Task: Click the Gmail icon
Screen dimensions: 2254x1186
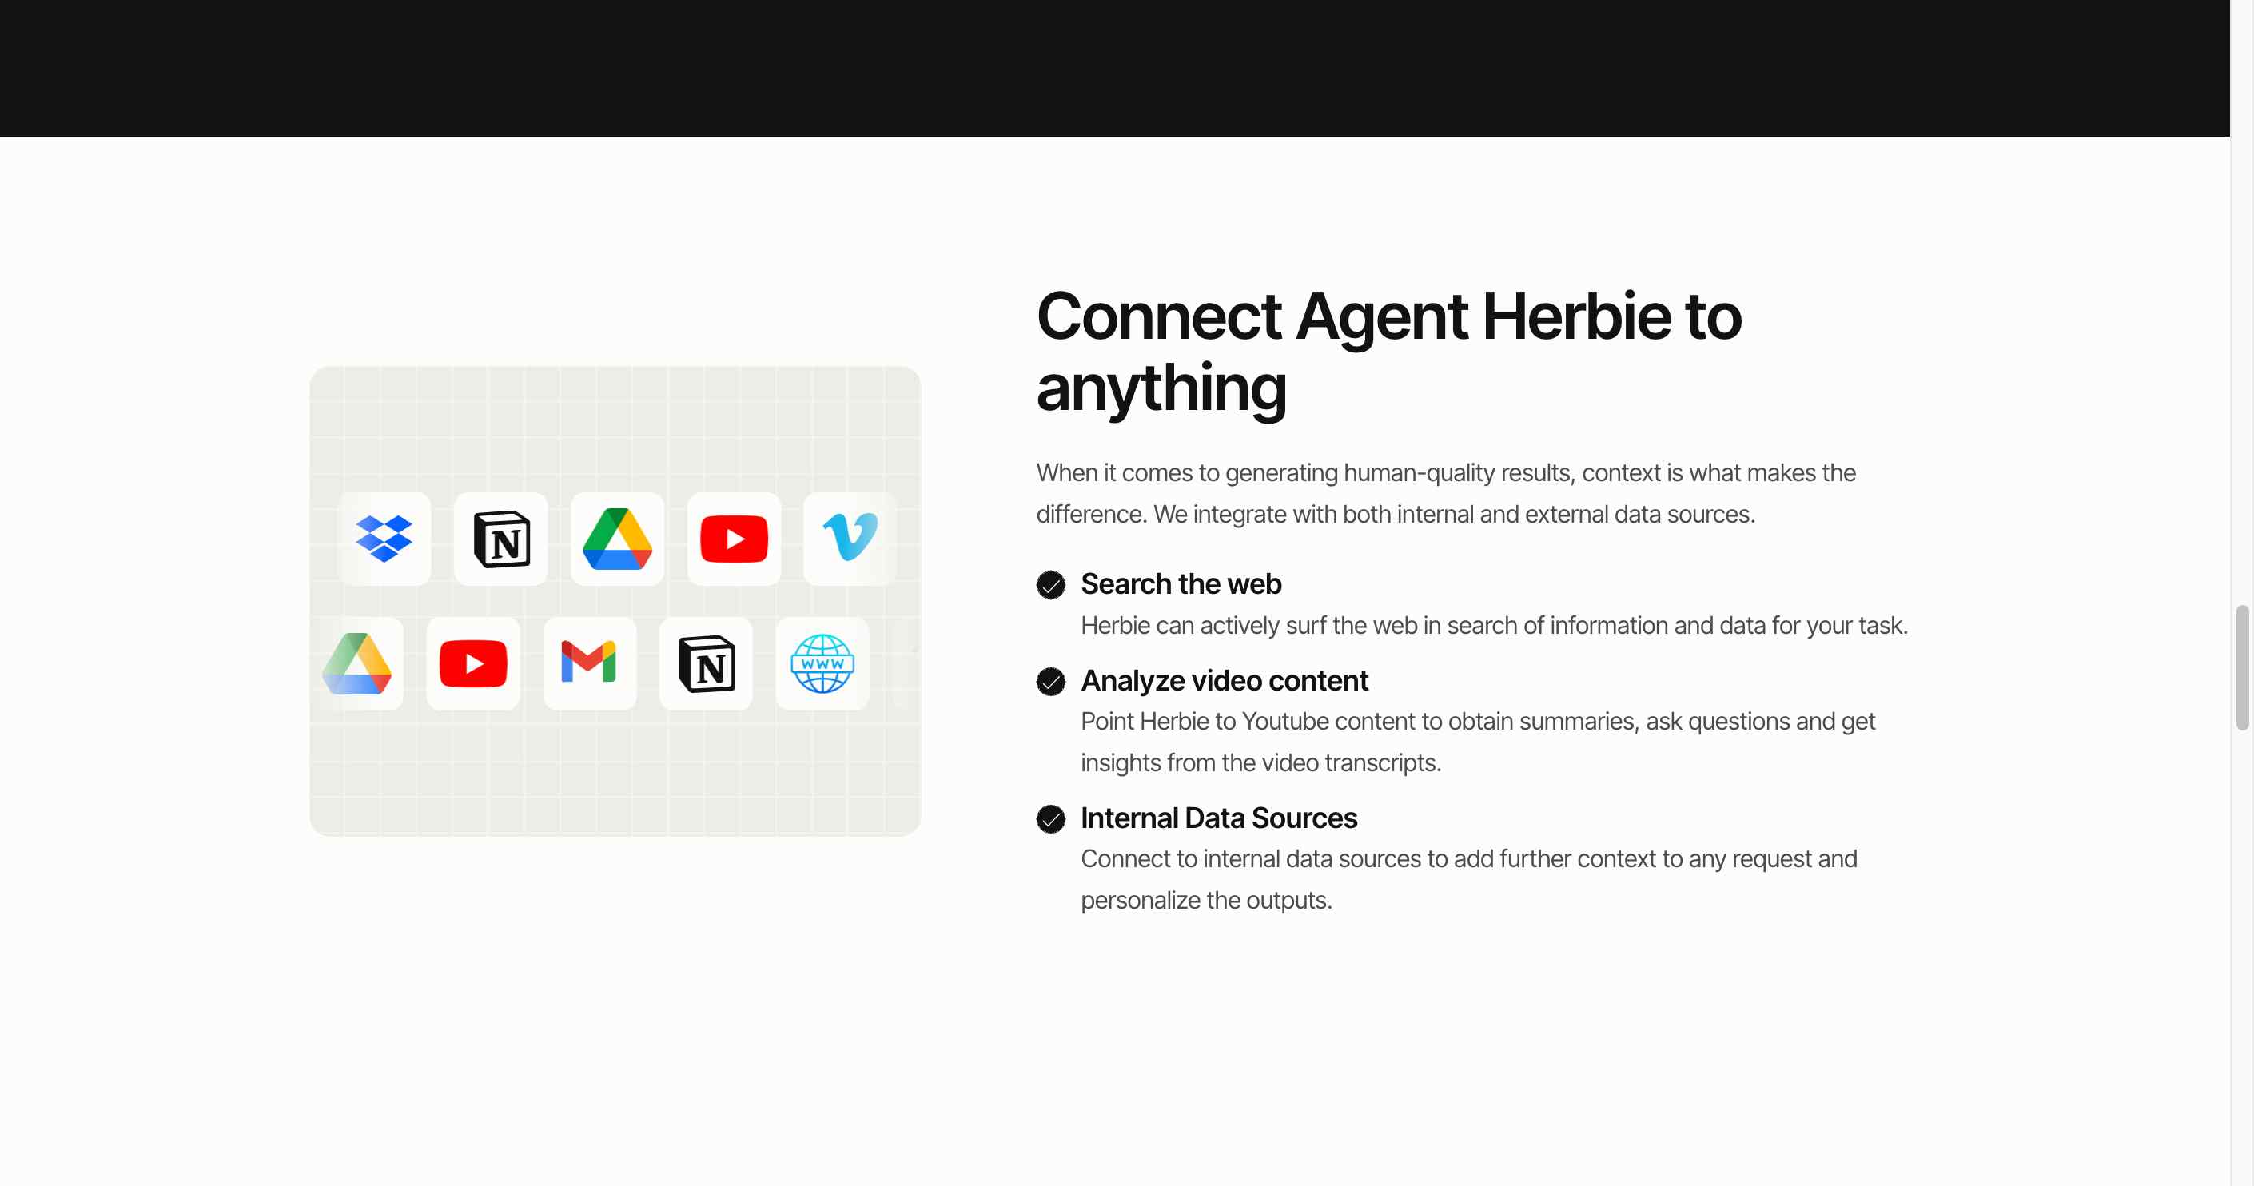Action: [590, 664]
